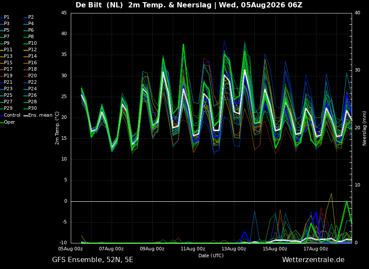Select the 45 temperature axis value
The image size is (369, 269).
[64, 13]
